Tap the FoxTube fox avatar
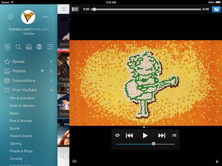222x166 pixels. (28, 17)
